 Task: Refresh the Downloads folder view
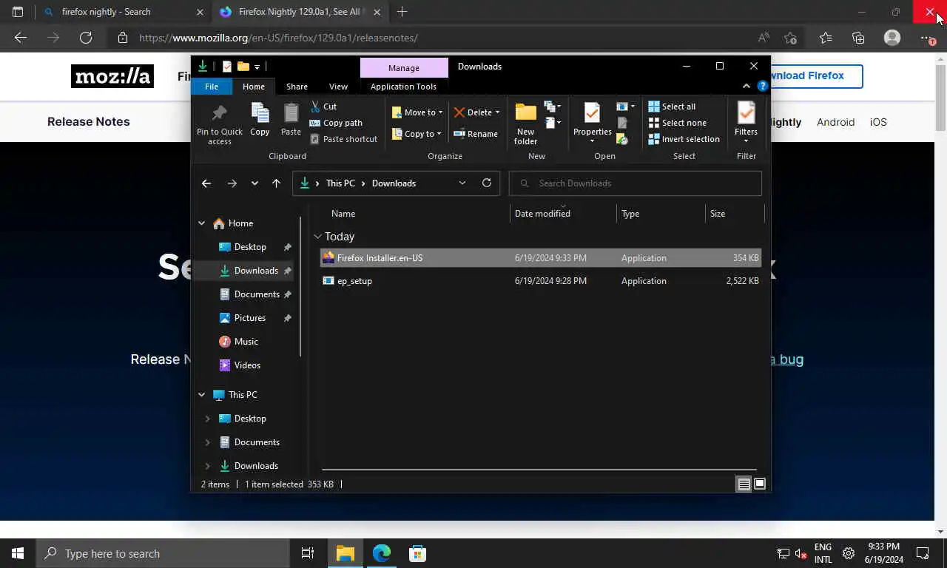coord(487,183)
